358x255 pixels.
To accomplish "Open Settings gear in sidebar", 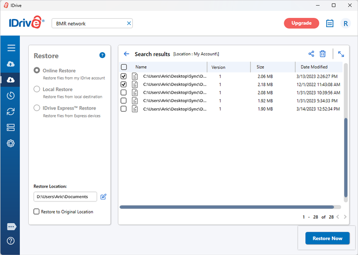I will point(11,143).
